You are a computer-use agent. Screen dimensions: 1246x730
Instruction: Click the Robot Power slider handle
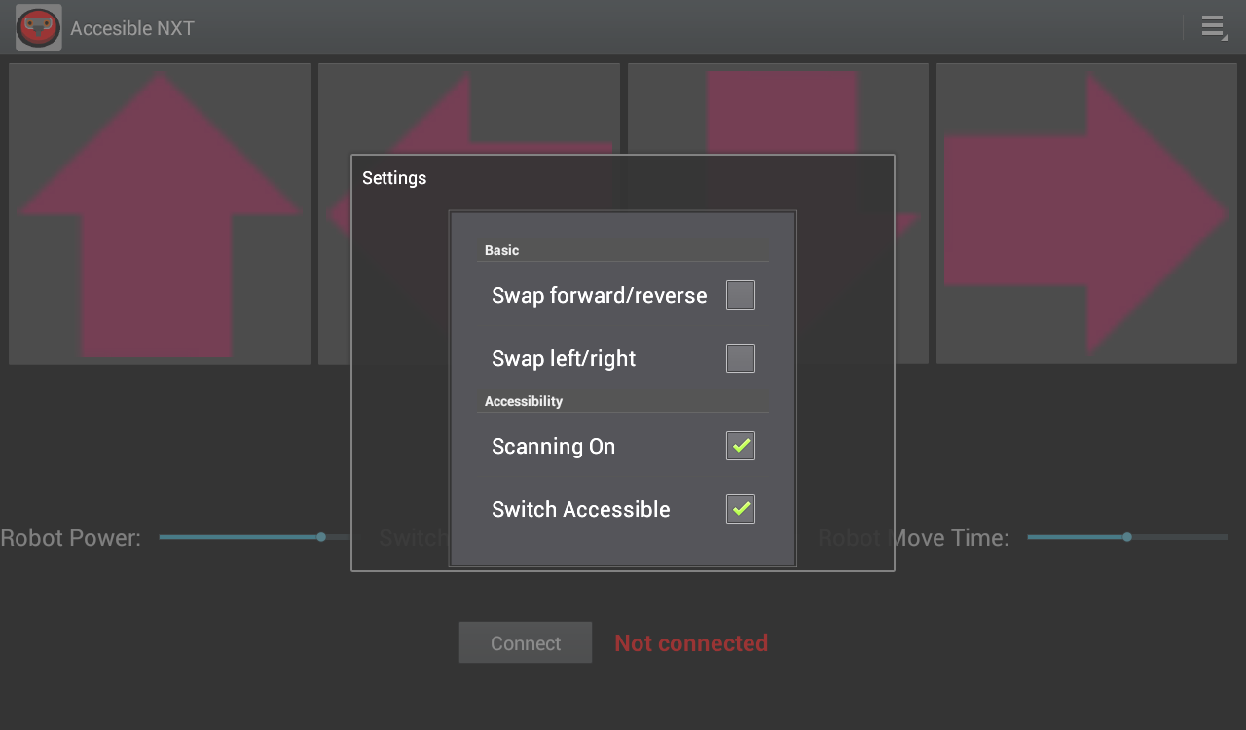[321, 537]
